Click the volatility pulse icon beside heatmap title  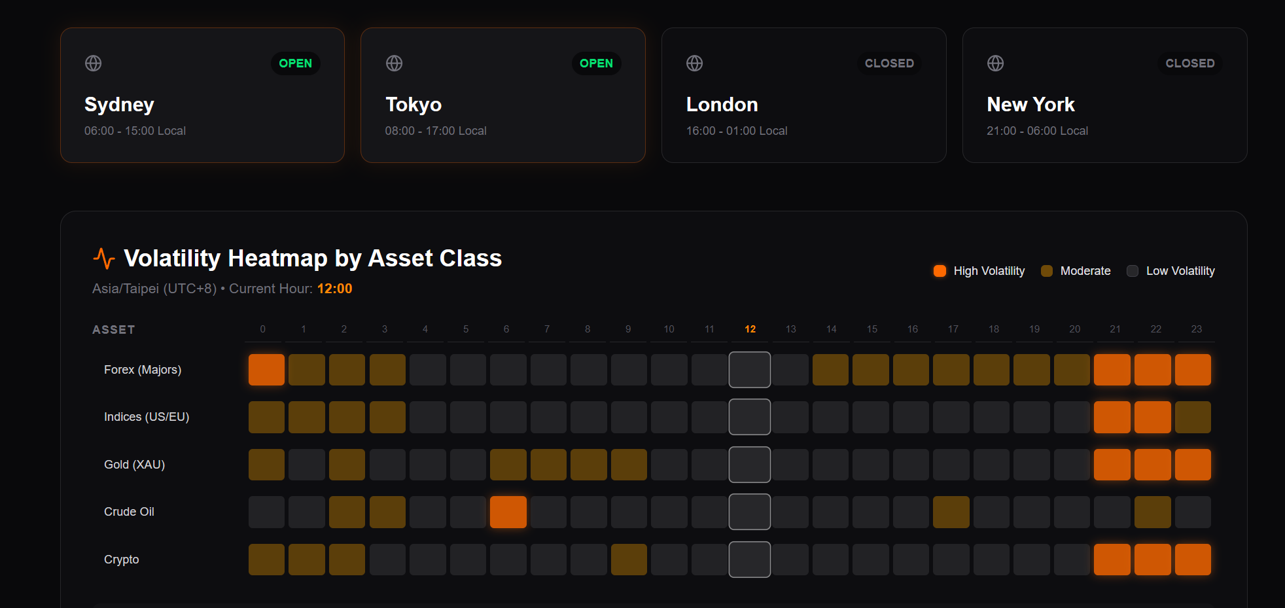point(104,259)
